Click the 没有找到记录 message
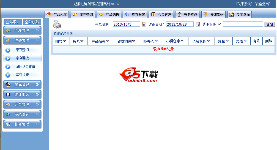The height and width of the screenshot is (150, 277). (163, 49)
